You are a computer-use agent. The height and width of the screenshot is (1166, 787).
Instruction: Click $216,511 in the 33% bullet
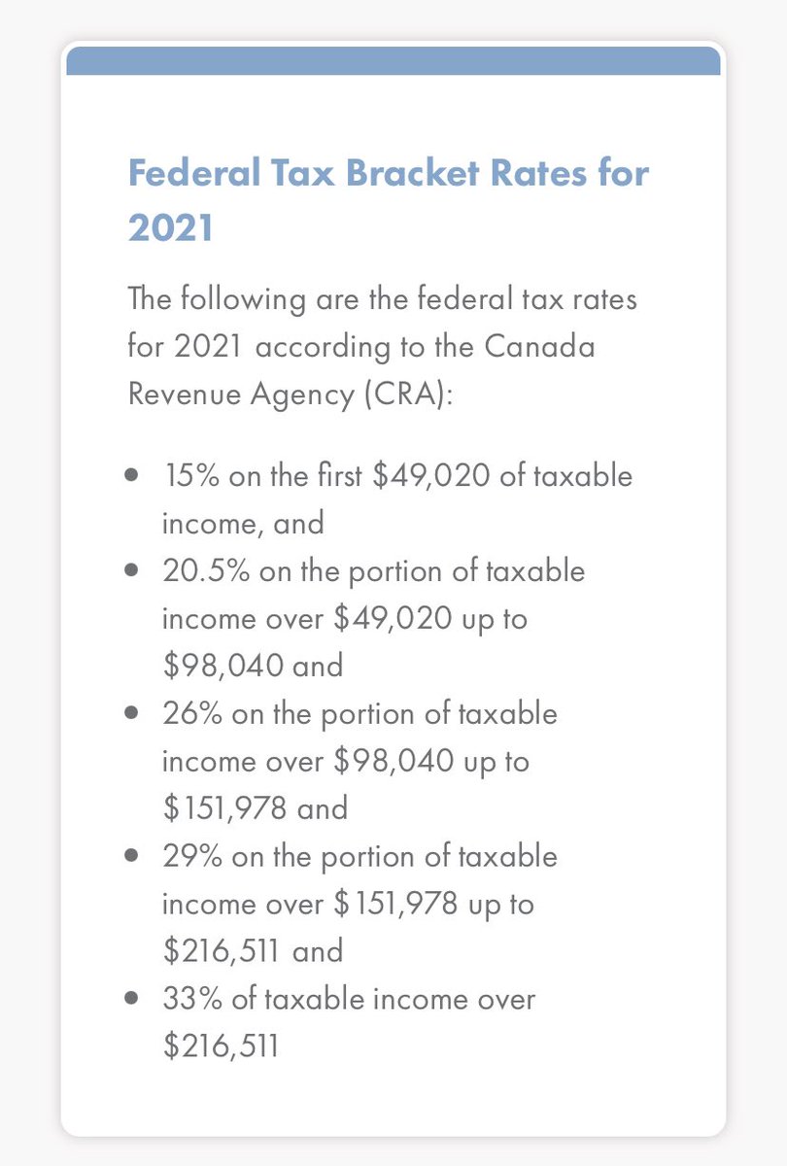[x=220, y=1046]
